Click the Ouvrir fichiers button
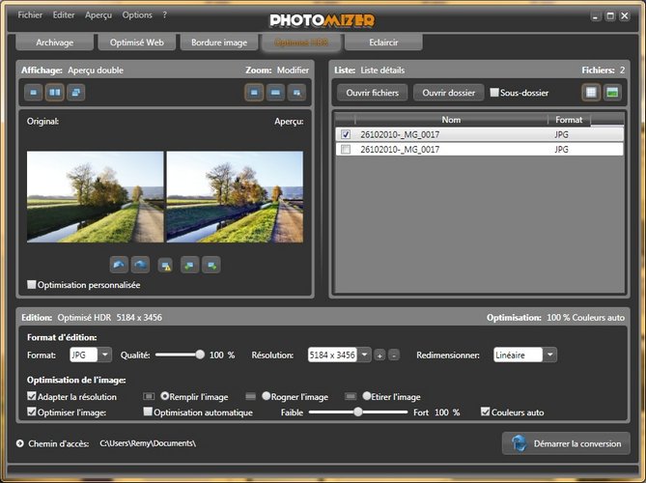 click(371, 93)
